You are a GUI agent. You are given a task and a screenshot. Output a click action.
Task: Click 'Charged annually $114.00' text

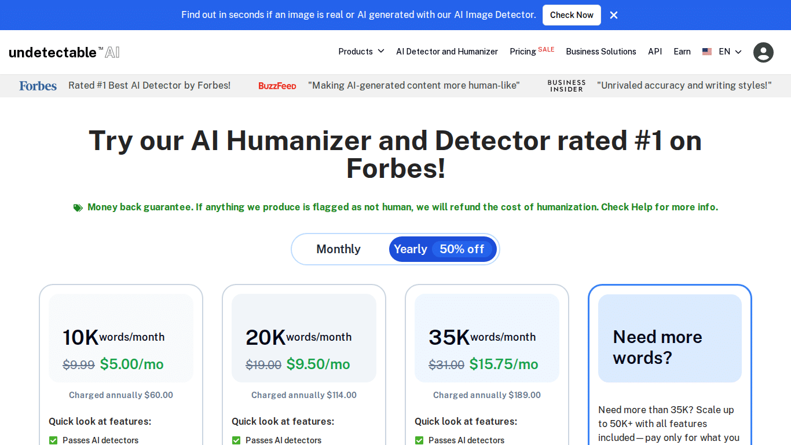pos(304,395)
